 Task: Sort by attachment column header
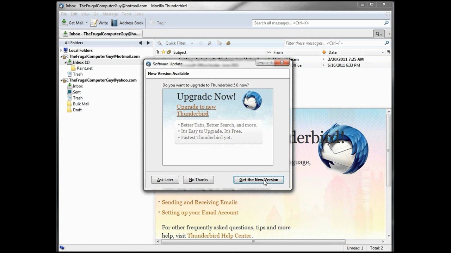click(169, 52)
